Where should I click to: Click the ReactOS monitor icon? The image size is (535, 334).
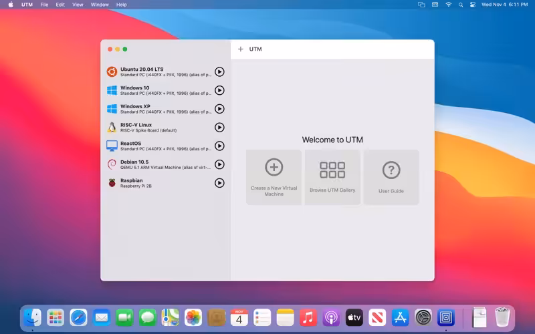pos(112,146)
